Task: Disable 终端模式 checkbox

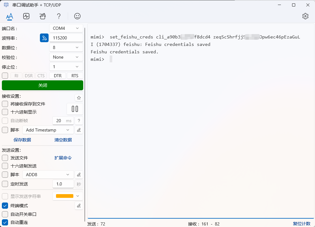Action: pyautogui.click(x=5, y=206)
